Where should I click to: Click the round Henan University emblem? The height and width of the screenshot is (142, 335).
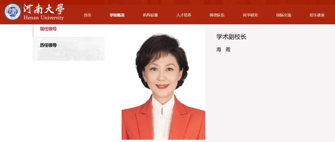13,12
